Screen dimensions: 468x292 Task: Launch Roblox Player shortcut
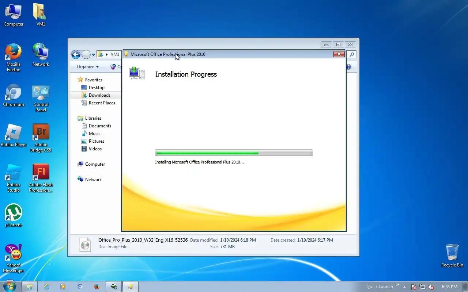pyautogui.click(x=14, y=136)
